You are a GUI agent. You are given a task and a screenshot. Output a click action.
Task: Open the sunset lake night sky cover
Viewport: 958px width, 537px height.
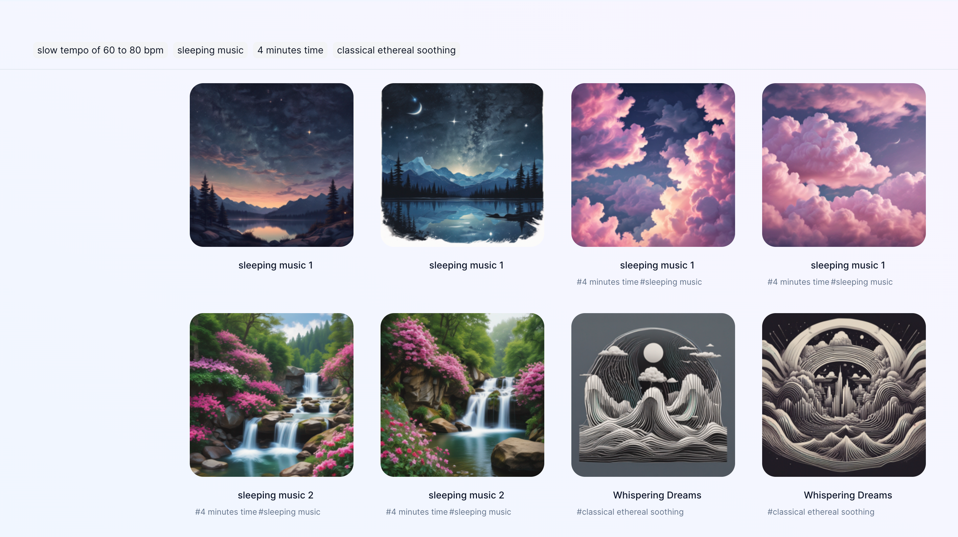point(272,165)
